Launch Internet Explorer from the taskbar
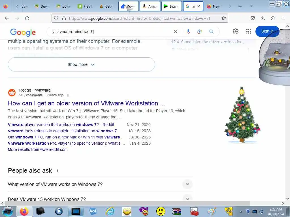The width and height of the screenshot is (290, 217). pos(110,211)
